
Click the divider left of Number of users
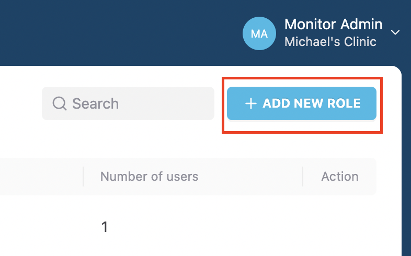(83, 177)
